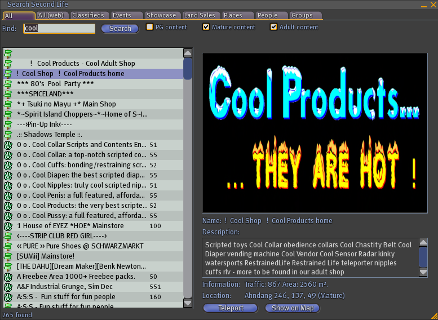Screen dimensions: 438x320
Task: Click the description scrollbar thumb
Action: pos(423,257)
